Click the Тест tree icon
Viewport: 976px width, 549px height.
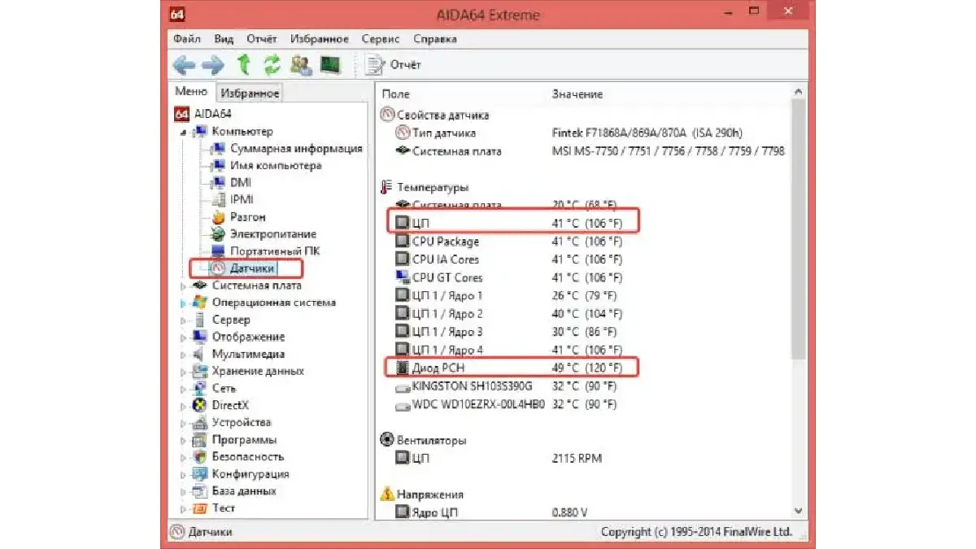(199, 508)
